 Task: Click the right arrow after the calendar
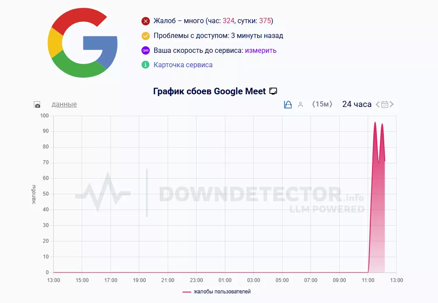tap(391, 104)
